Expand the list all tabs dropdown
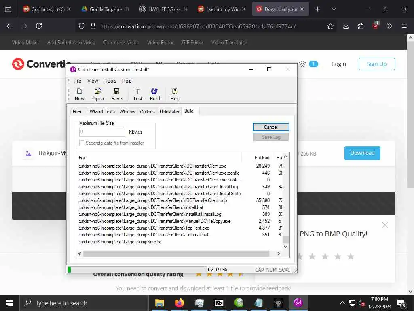Screen dimensions: 414x311 click(x=334, y=9)
